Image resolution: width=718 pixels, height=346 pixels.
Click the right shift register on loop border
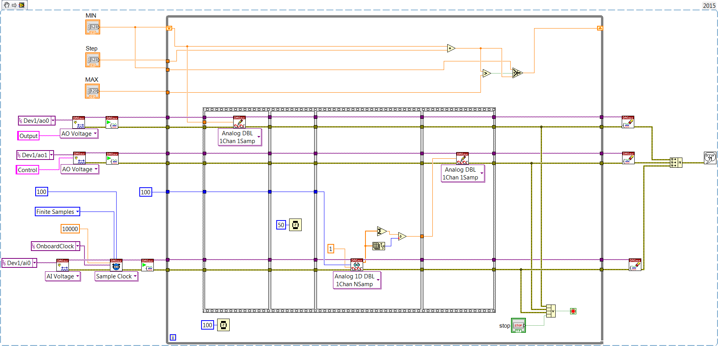[600, 28]
